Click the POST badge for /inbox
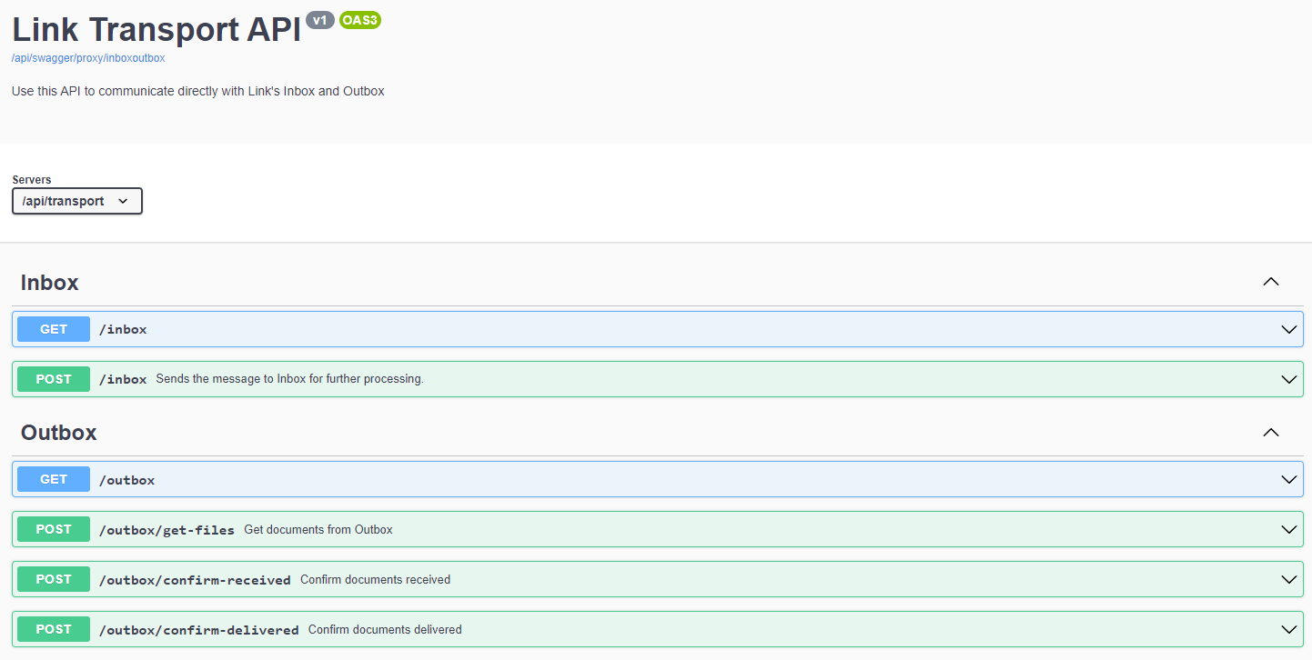Image resolution: width=1312 pixels, height=660 pixels. [x=54, y=379]
